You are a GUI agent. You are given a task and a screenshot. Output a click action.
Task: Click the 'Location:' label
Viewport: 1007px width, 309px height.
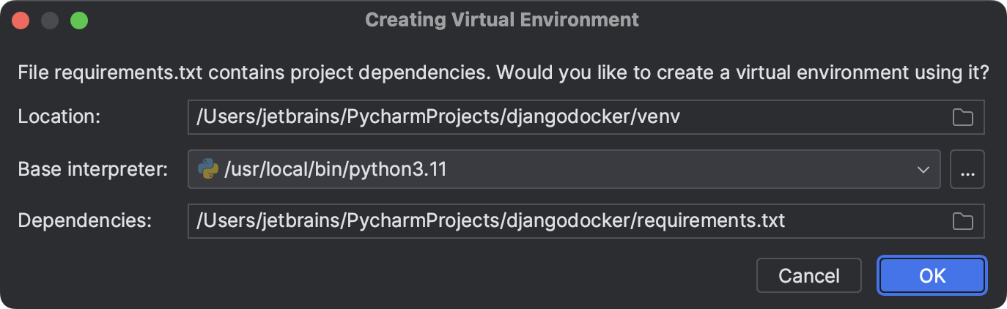click(59, 117)
